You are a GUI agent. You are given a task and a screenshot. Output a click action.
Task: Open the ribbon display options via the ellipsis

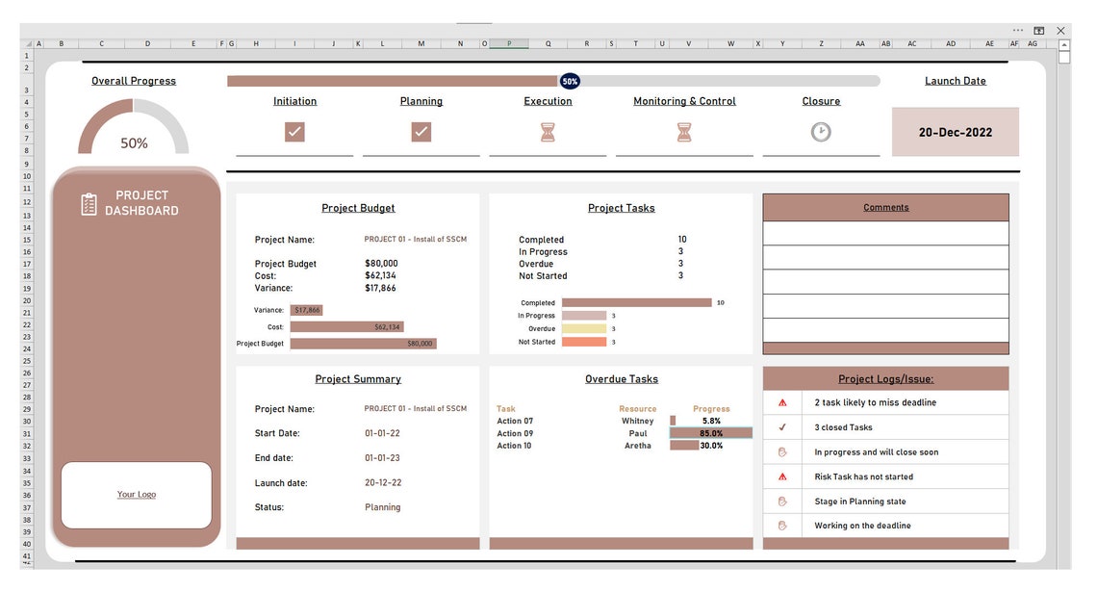click(x=1017, y=30)
